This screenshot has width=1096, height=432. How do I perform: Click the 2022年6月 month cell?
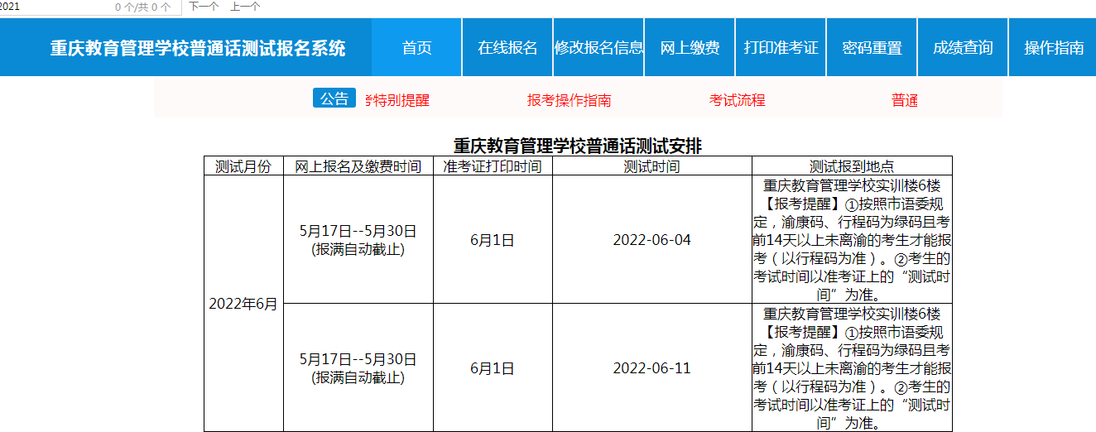[x=243, y=304]
